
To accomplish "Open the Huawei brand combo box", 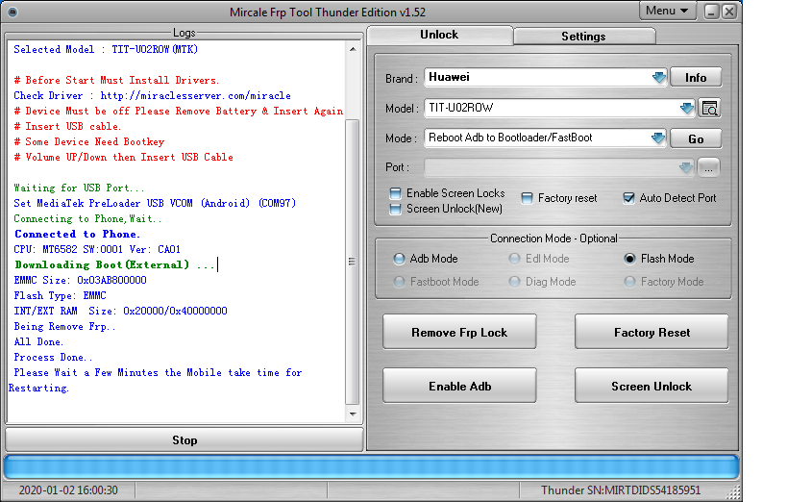I will coord(546,77).
